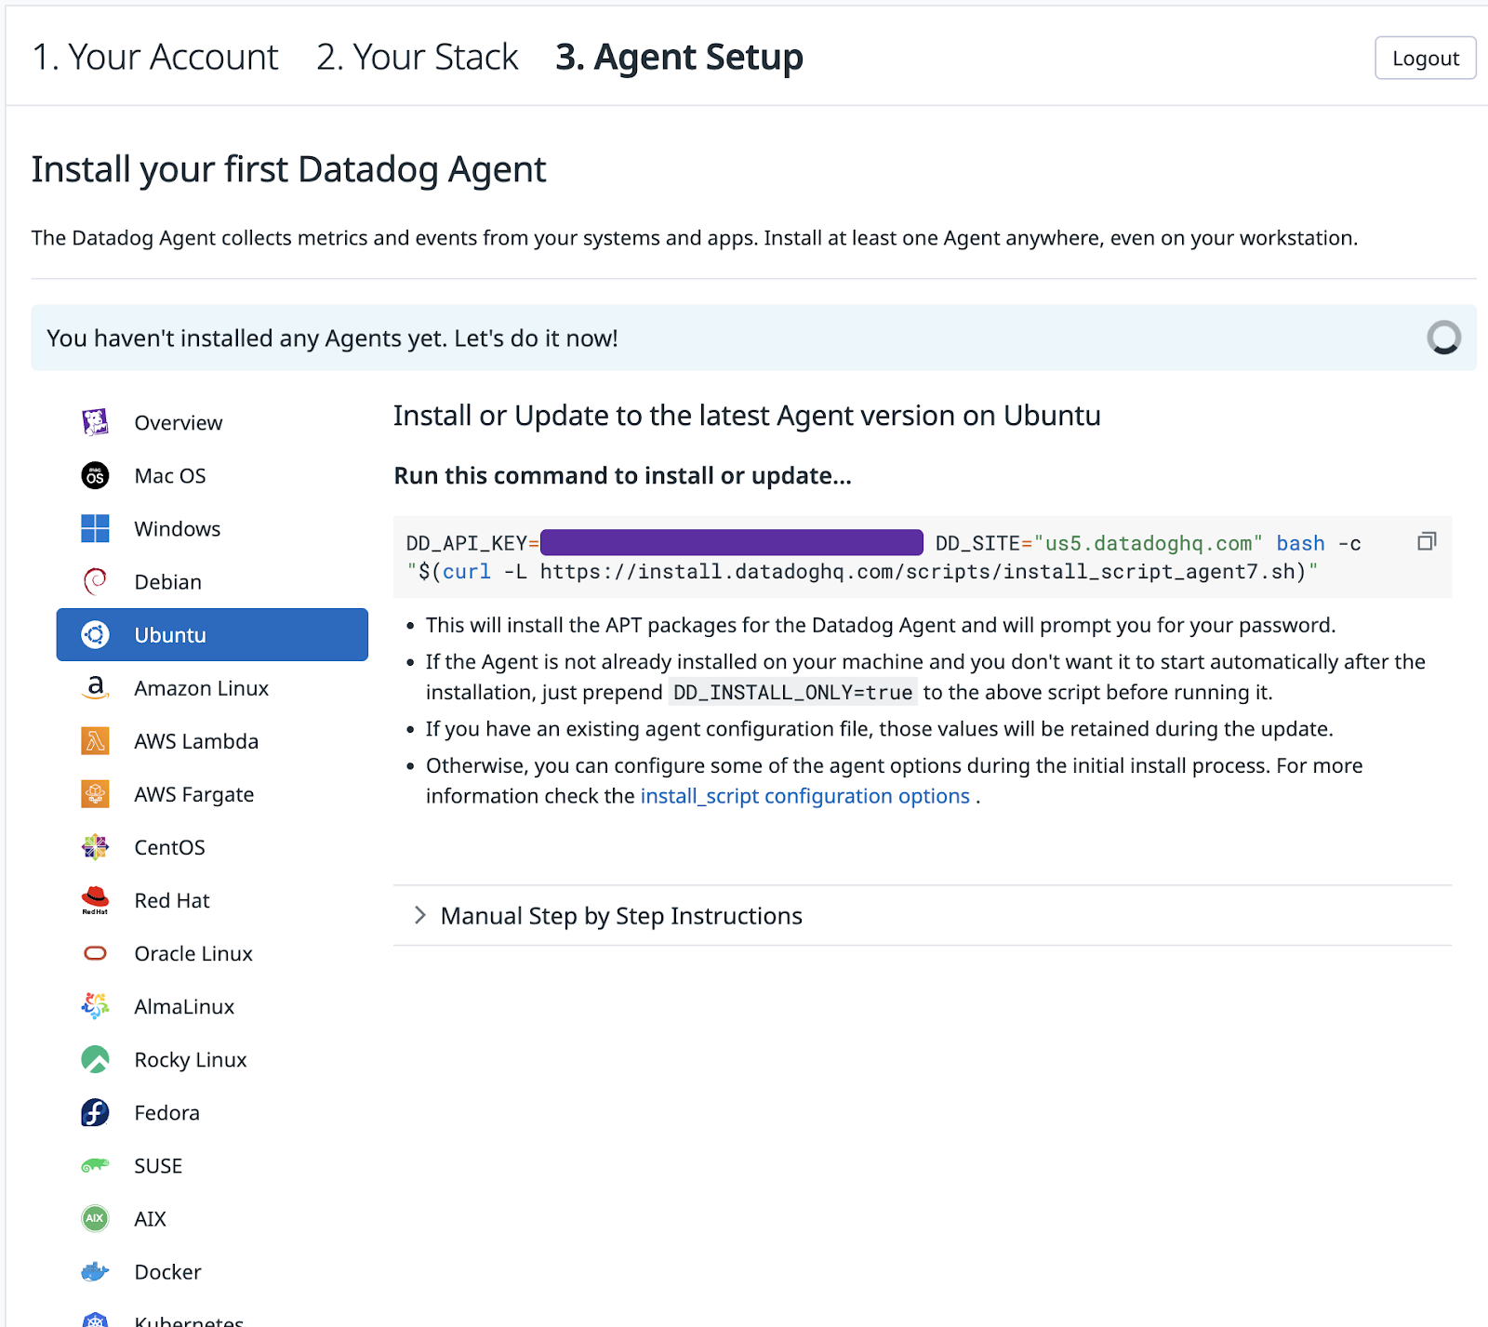Select Docker platform entry

tap(212, 1271)
